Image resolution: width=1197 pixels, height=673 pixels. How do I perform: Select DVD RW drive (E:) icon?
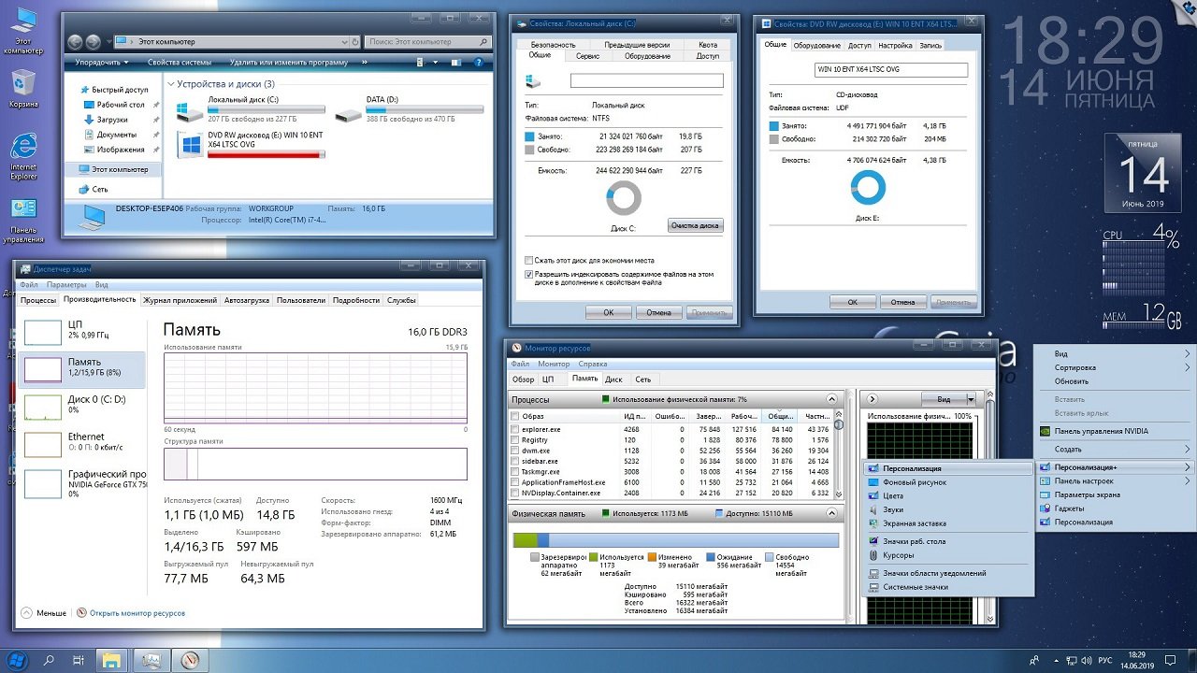tap(191, 145)
